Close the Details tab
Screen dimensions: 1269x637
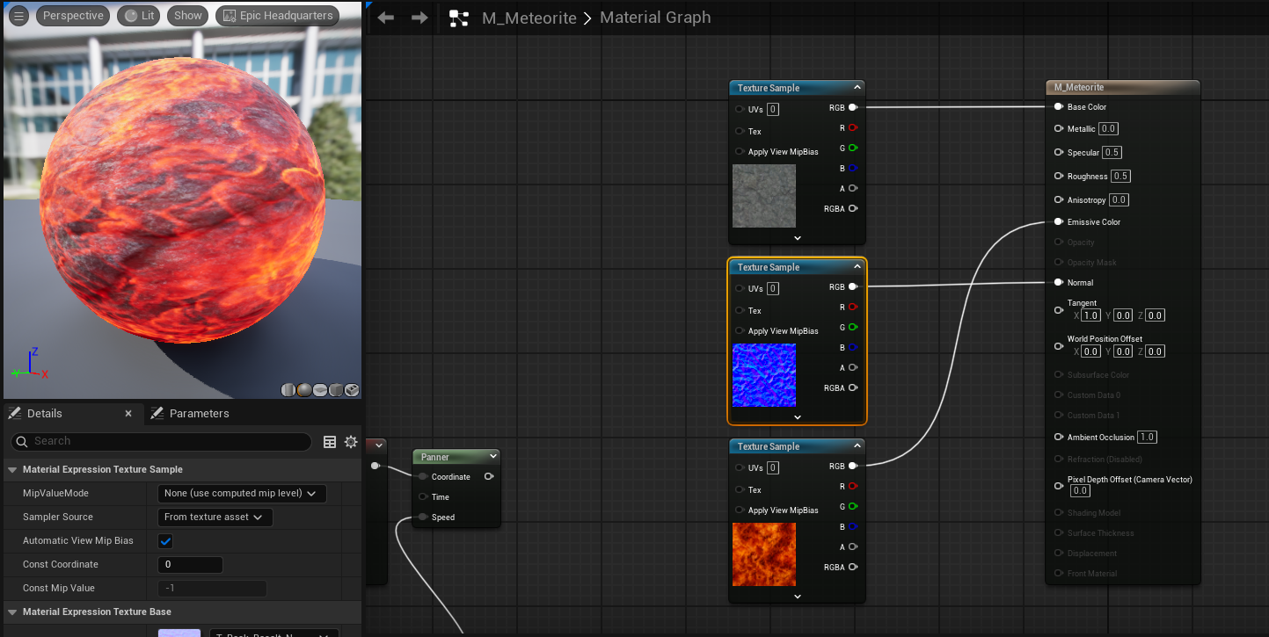pos(128,413)
